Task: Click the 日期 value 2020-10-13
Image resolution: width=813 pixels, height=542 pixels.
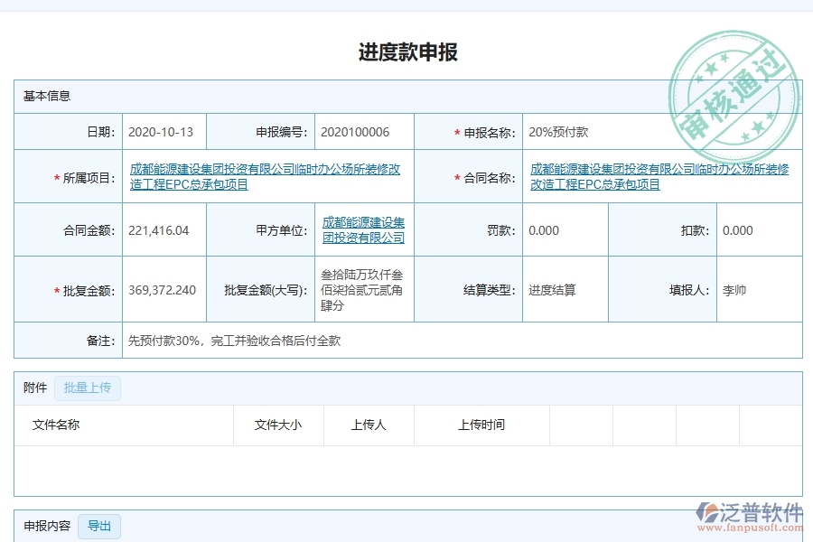Action: pos(162,131)
